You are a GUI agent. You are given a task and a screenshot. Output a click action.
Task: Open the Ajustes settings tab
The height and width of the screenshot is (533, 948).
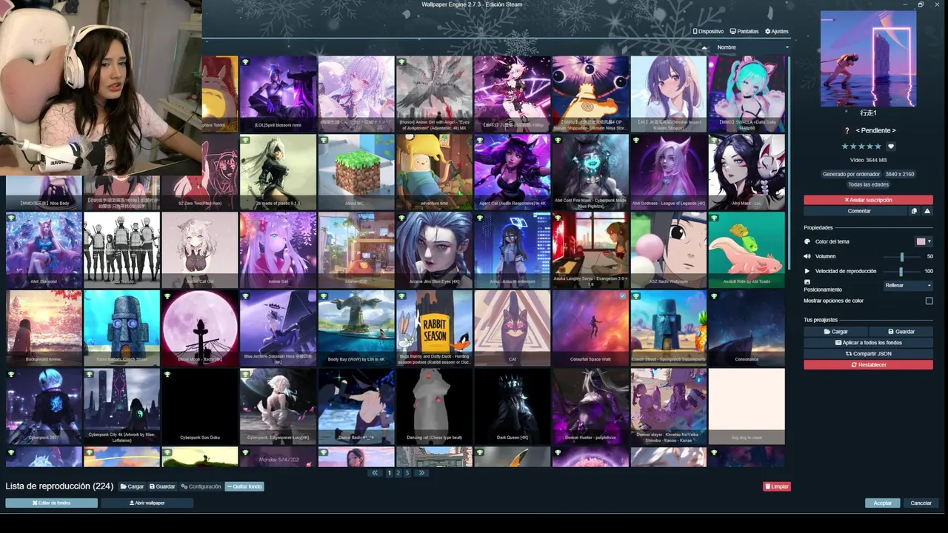777,32
